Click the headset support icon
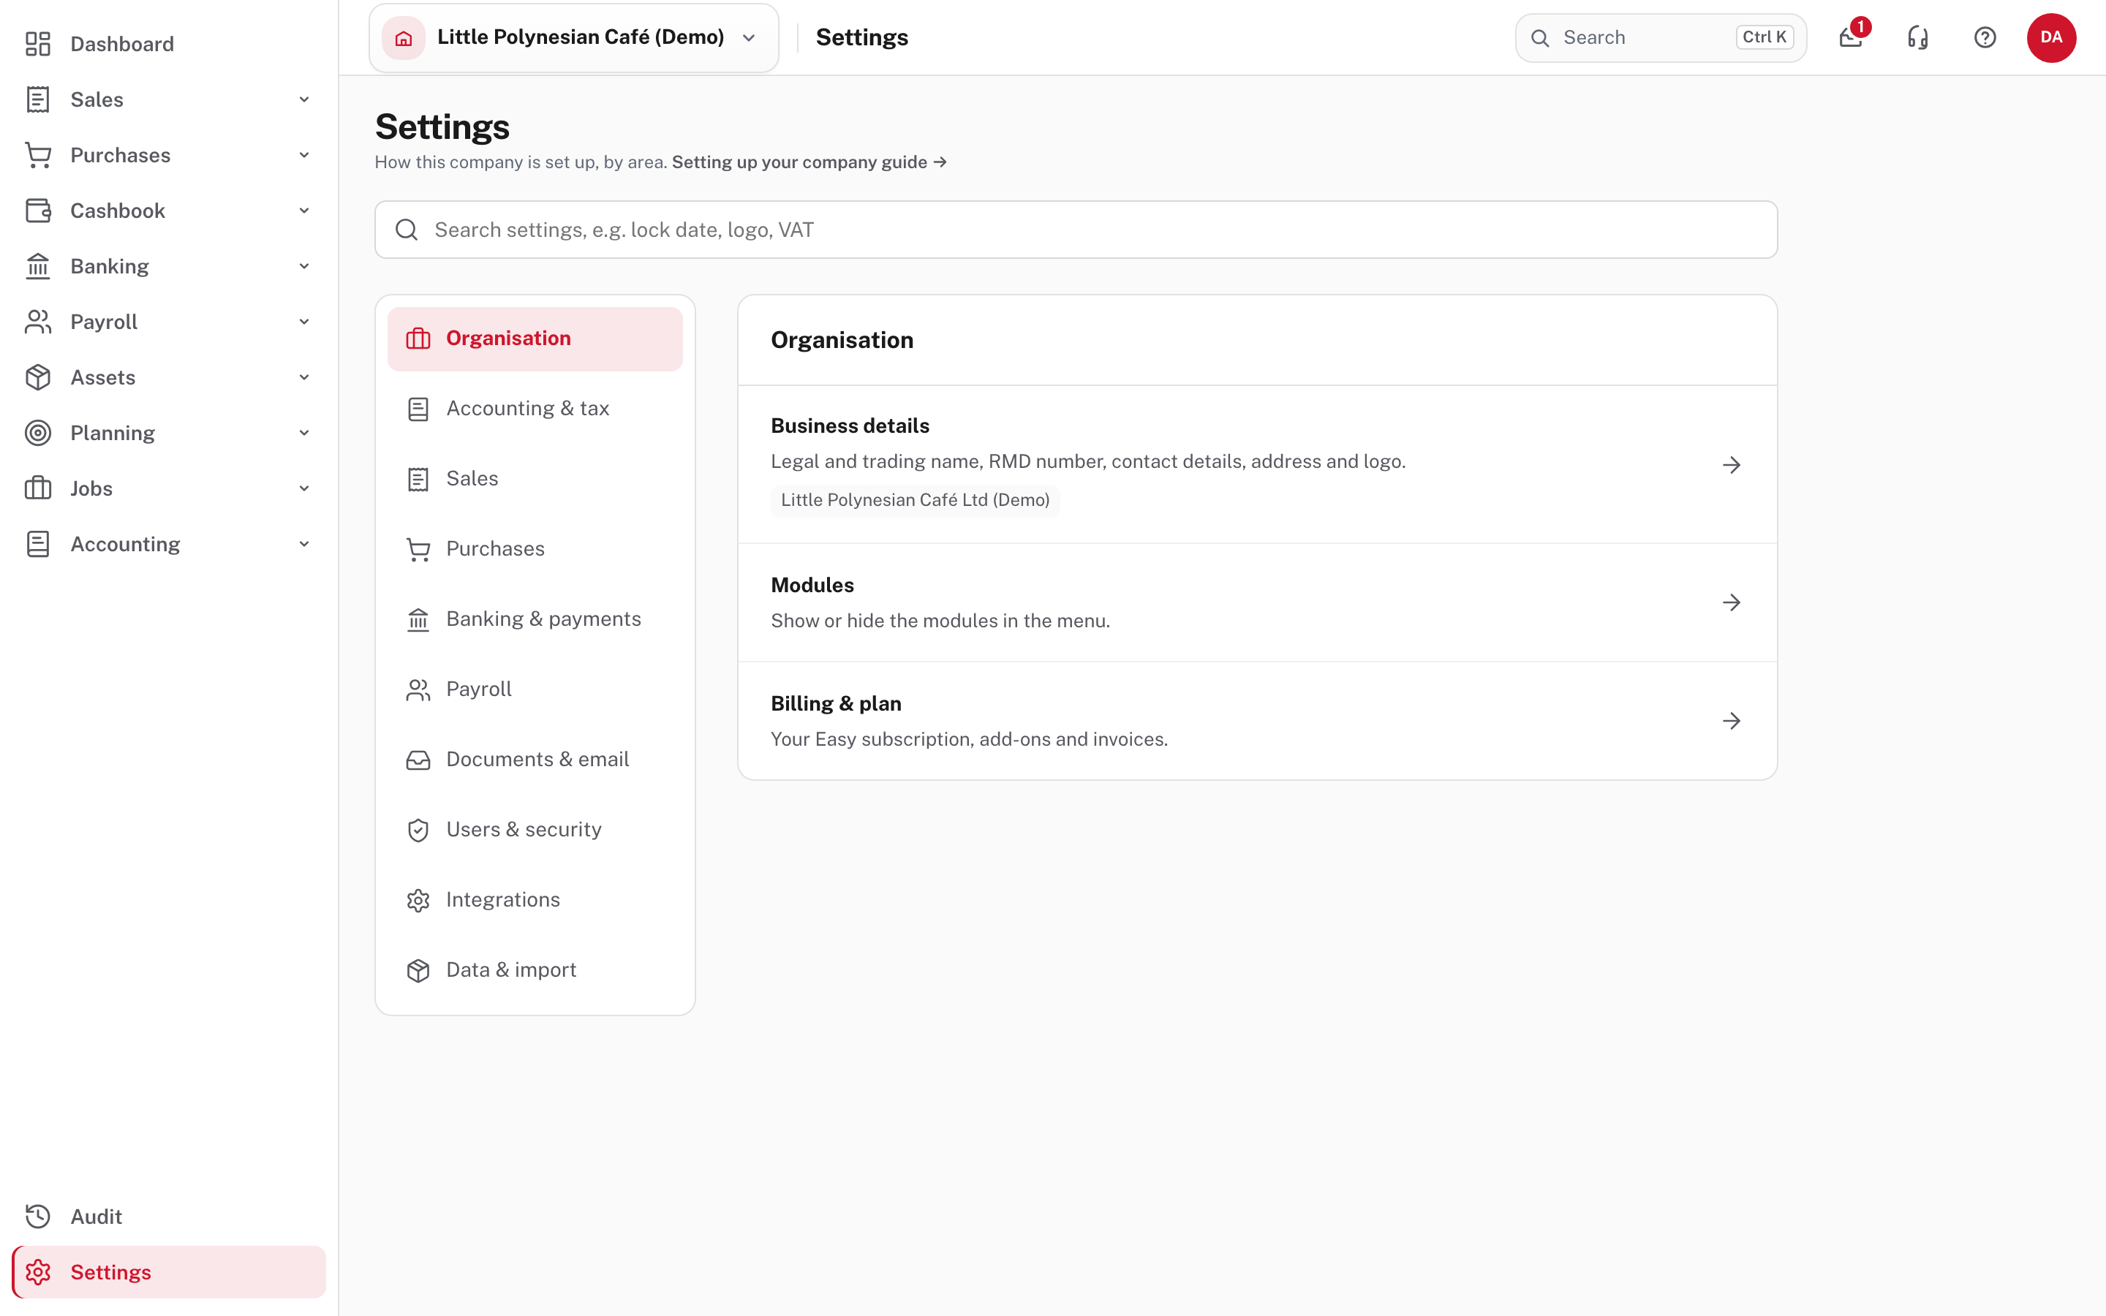The width and height of the screenshot is (2106, 1316). (1918, 37)
